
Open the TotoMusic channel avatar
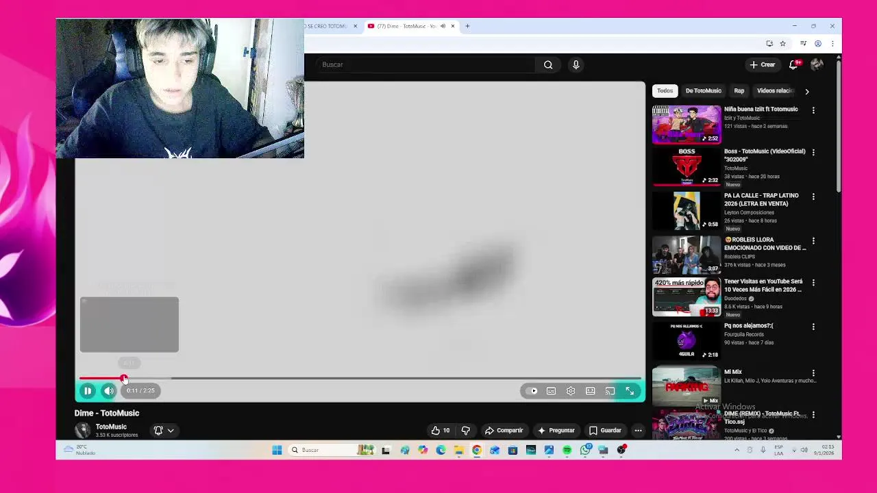click(83, 430)
